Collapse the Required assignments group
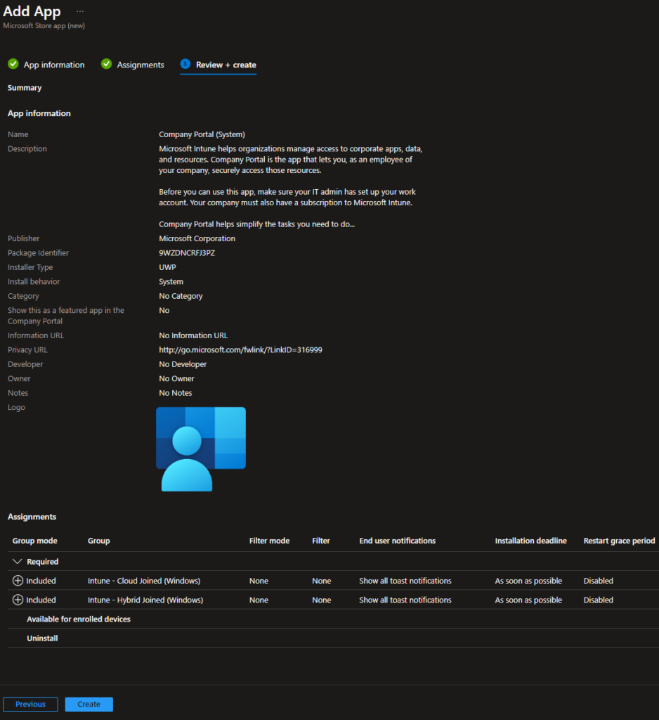Viewport: 659px width, 720px height. pos(16,561)
